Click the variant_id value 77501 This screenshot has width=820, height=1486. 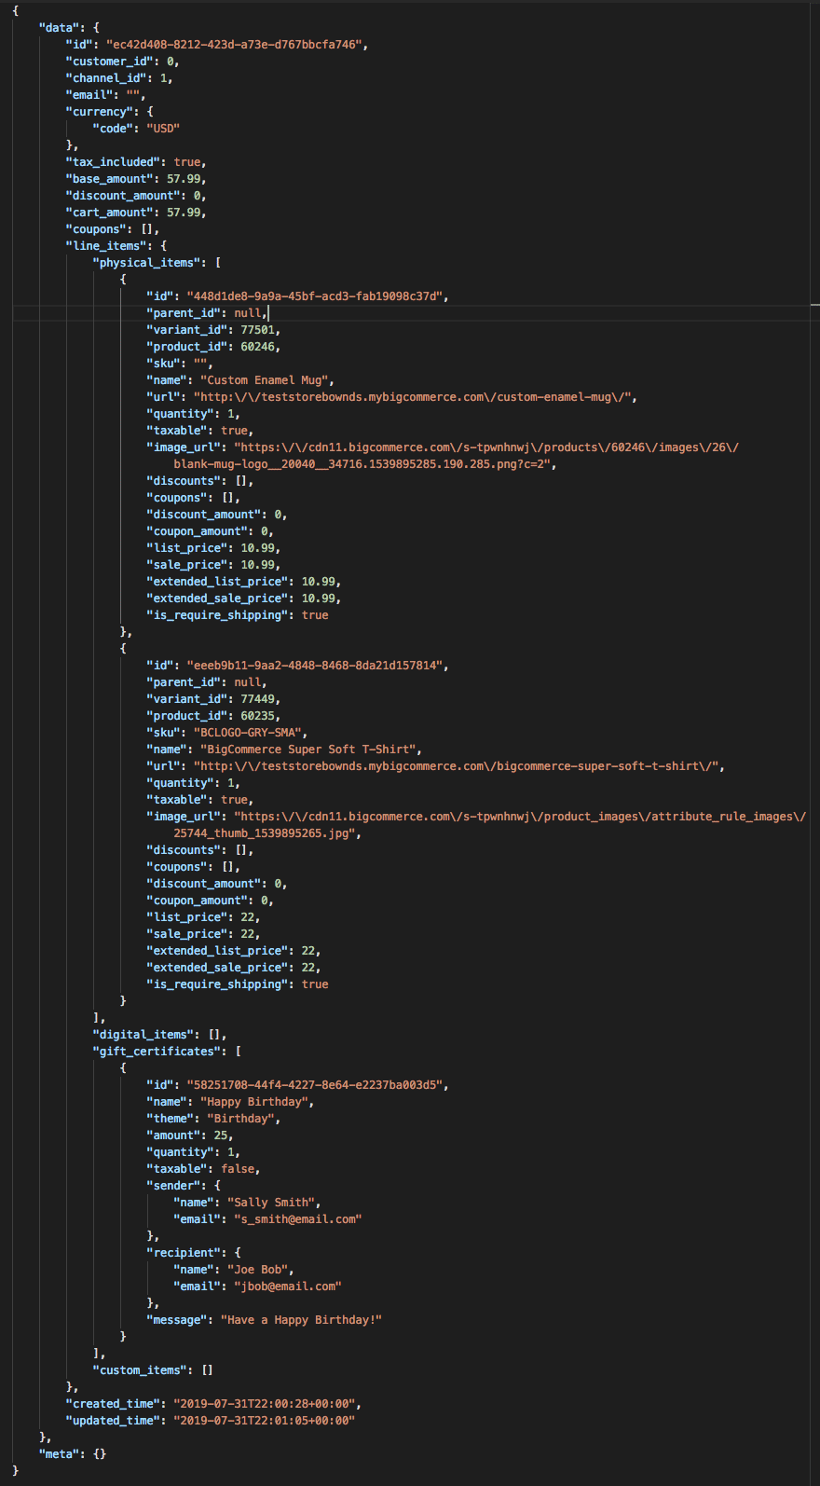point(257,330)
